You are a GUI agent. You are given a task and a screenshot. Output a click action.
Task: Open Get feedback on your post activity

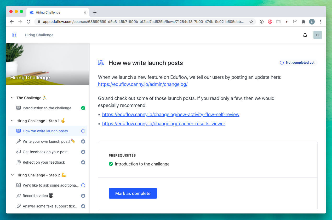[x=48, y=152]
